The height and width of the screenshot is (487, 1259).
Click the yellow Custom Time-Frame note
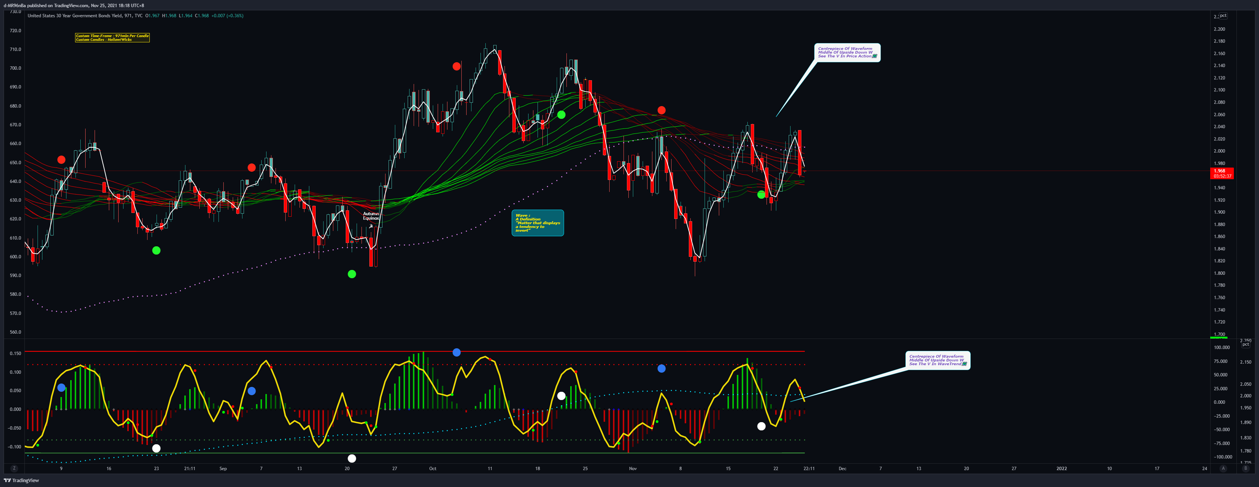pyautogui.click(x=112, y=37)
